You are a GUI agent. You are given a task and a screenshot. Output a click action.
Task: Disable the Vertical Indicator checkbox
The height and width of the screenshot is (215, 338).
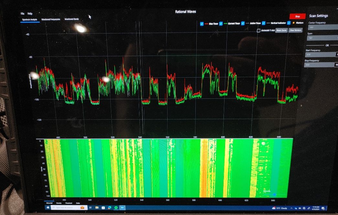(x=264, y=23)
